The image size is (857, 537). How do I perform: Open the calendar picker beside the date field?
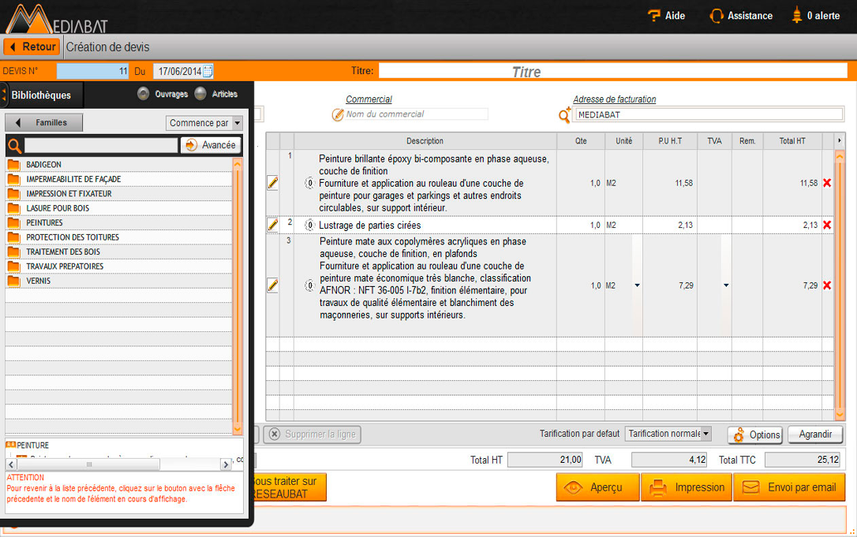click(x=207, y=70)
